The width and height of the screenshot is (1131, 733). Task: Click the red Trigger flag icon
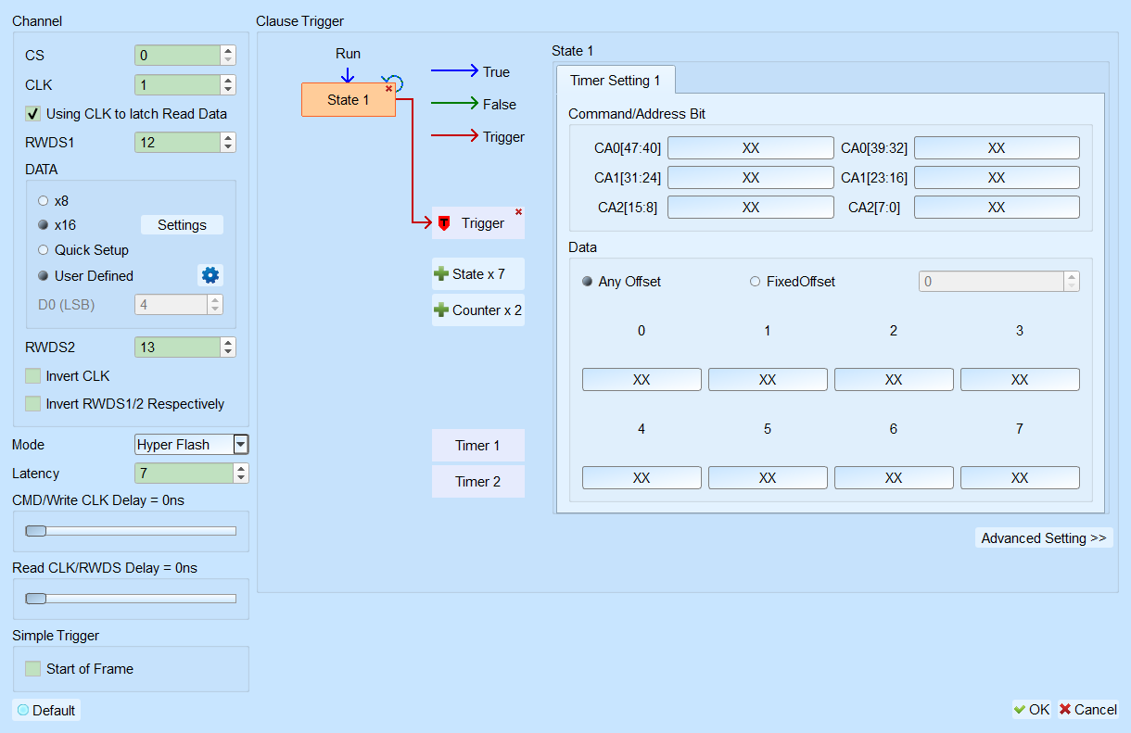click(444, 223)
